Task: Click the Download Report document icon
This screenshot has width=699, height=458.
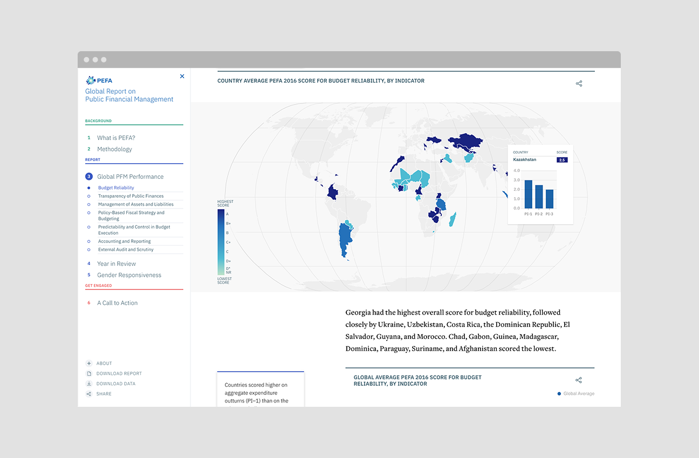Action: [x=89, y=373]
